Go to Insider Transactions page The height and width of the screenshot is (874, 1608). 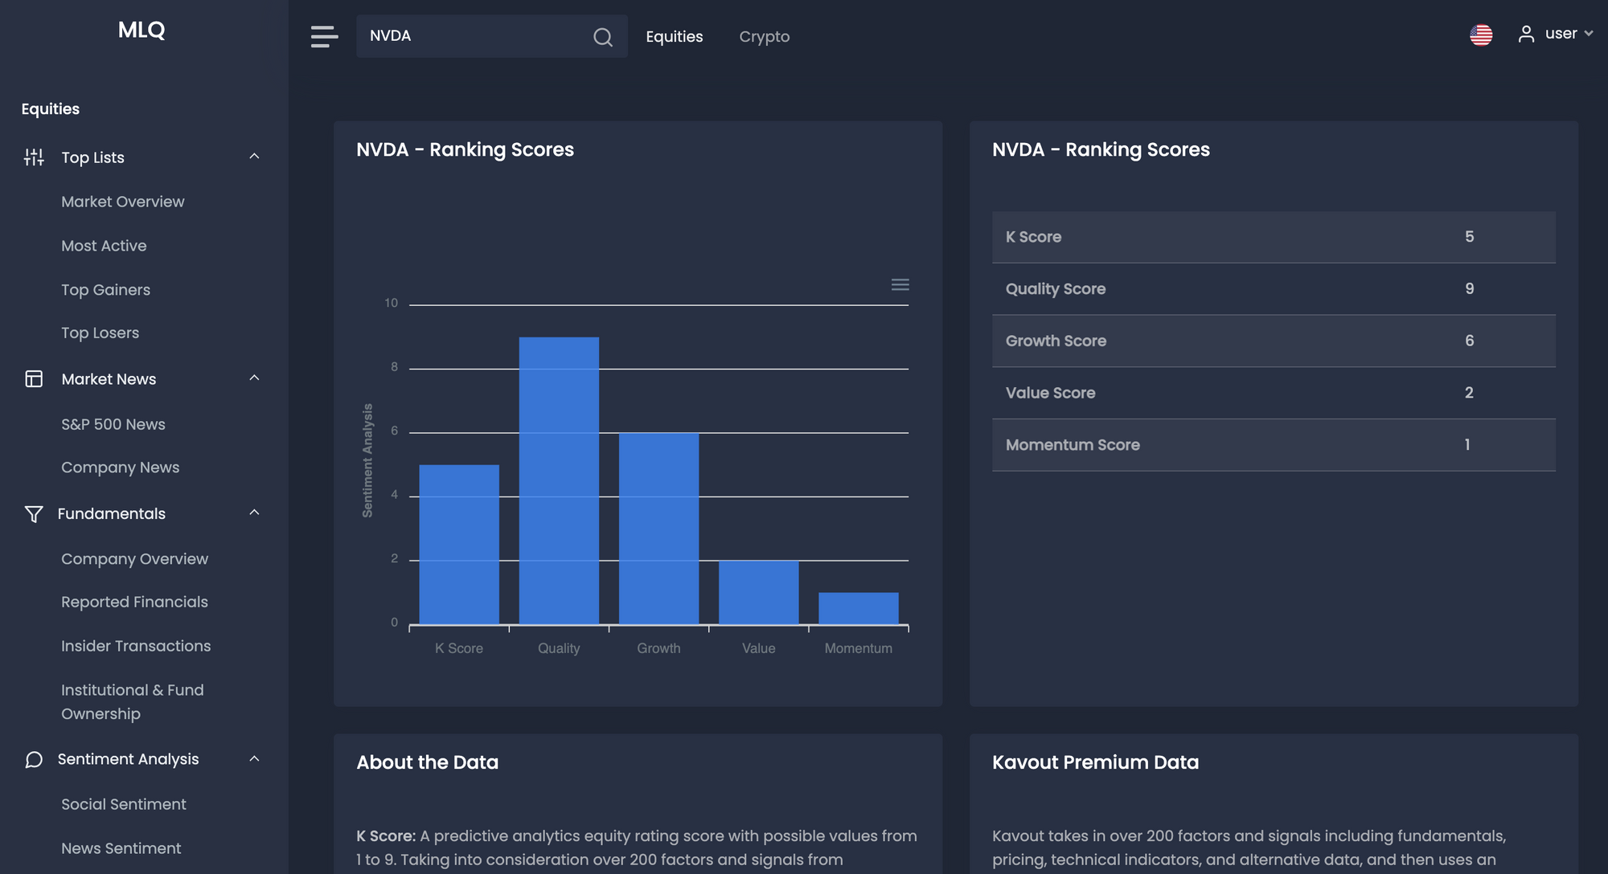136,646
